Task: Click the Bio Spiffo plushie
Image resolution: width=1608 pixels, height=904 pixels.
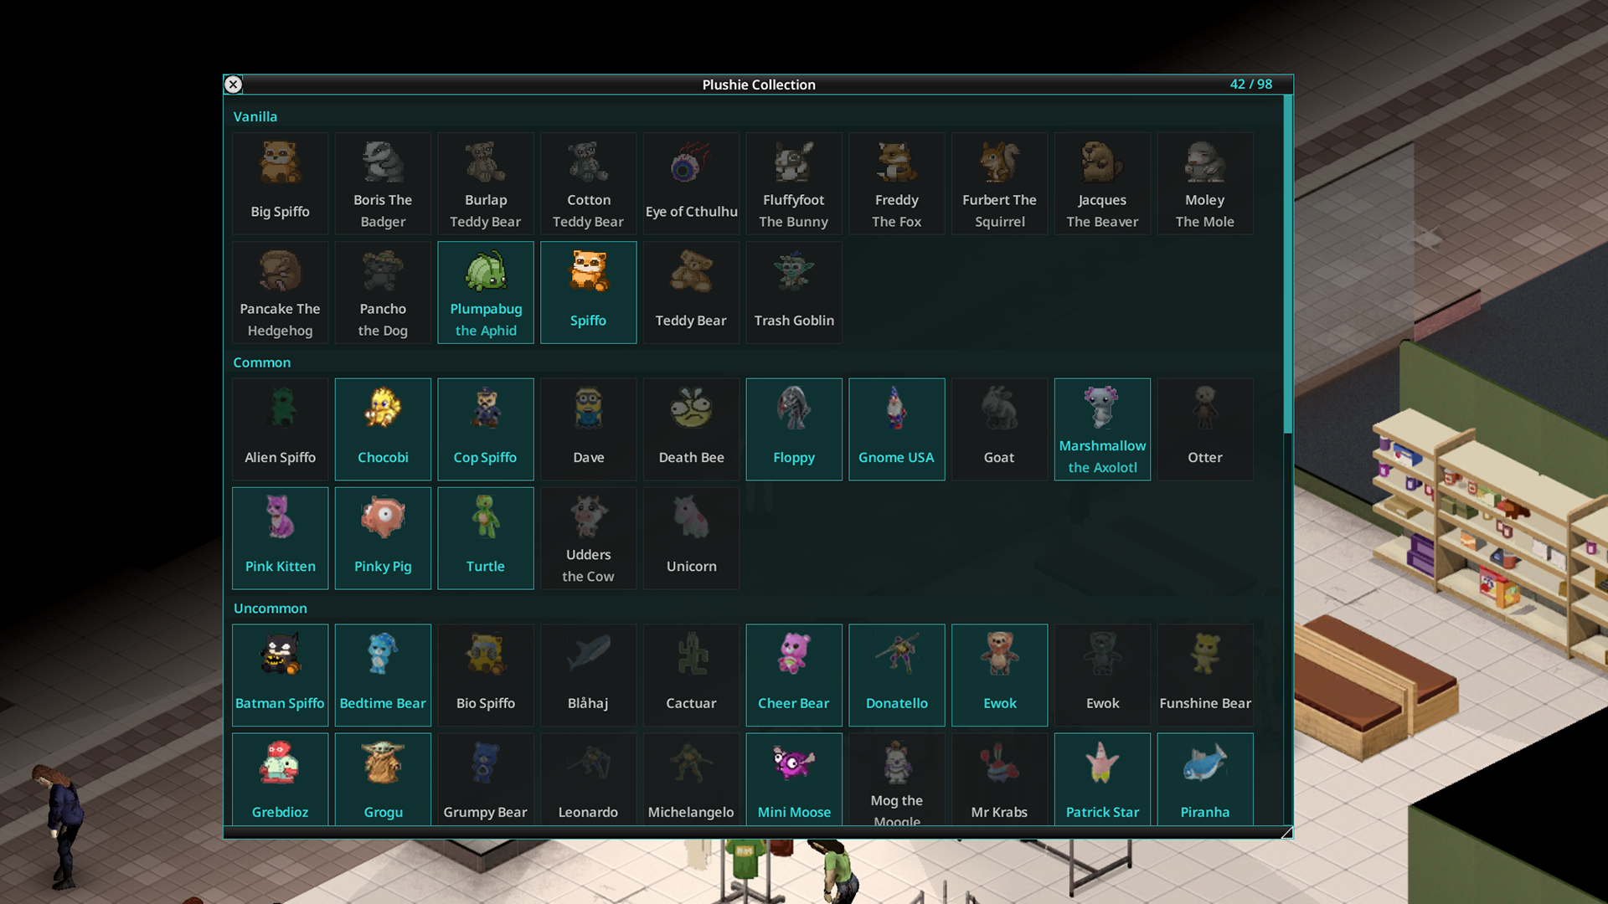Action: point(486,675)
